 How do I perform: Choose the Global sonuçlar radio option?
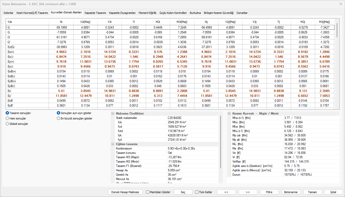(7, 124)
